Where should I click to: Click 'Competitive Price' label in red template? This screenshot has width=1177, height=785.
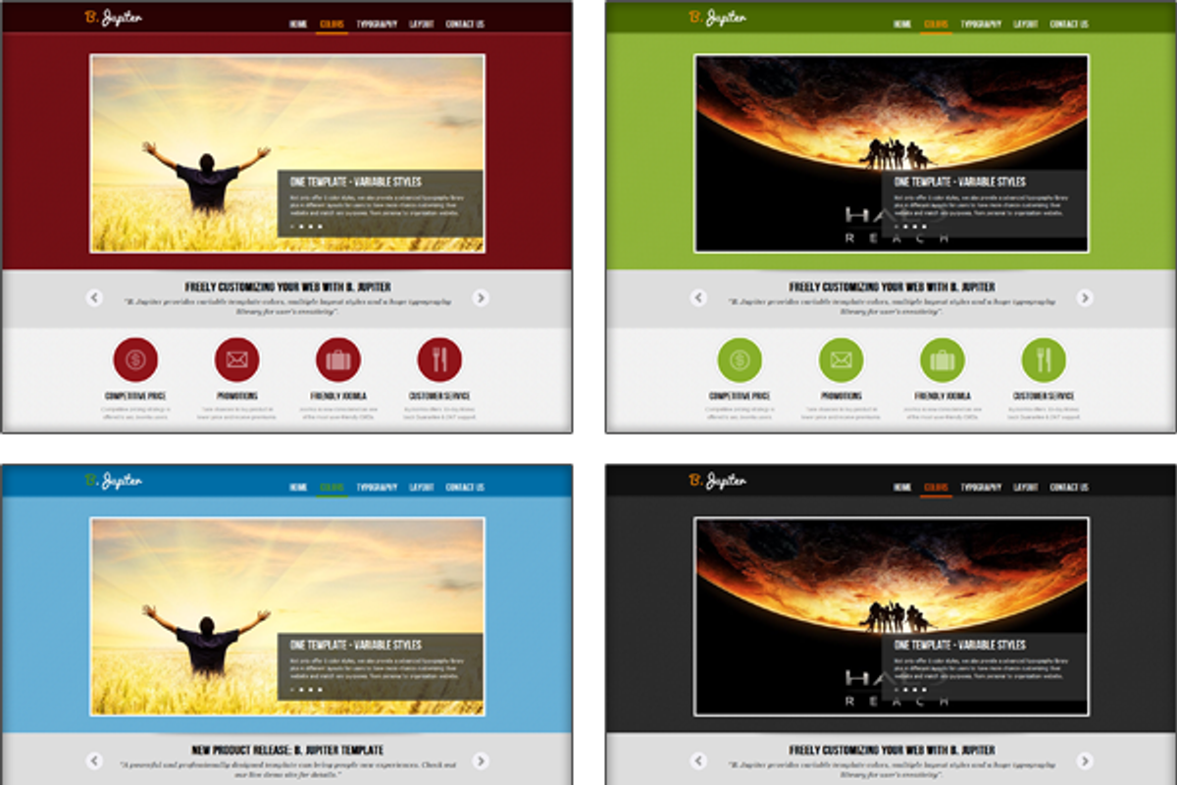pyautogui.click(x=135, y=396)
